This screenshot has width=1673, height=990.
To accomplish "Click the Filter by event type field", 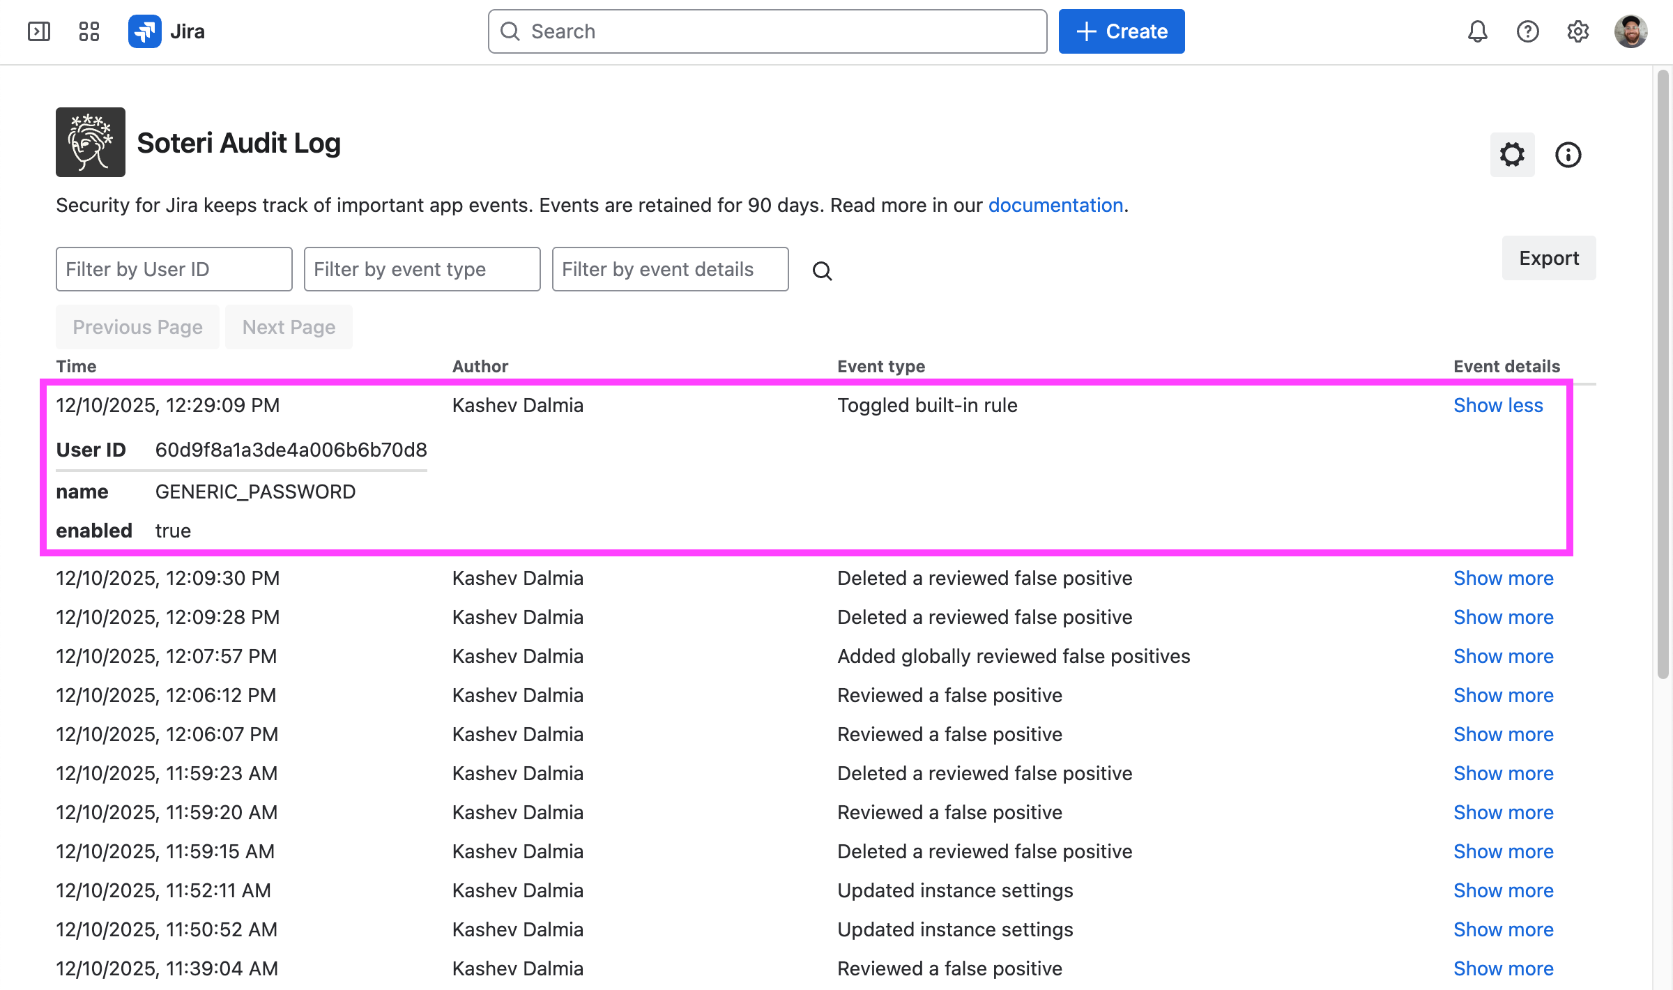I will [422, 269].
